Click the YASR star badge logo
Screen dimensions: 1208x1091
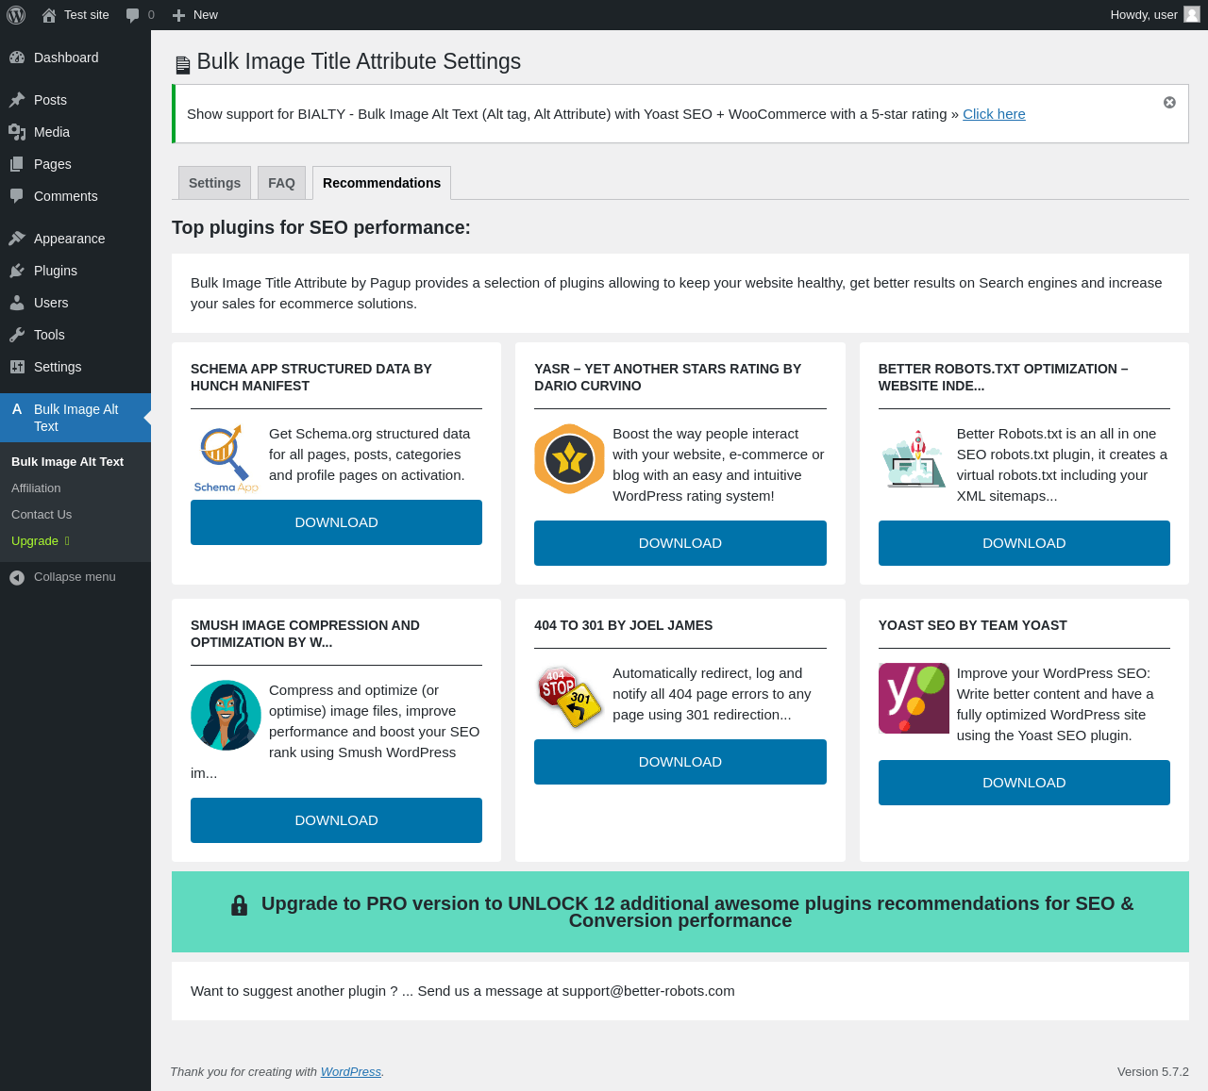569,459
